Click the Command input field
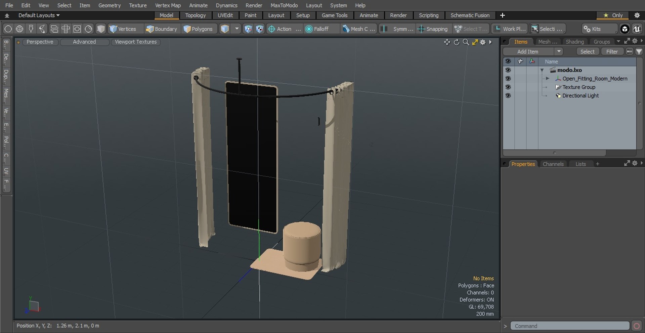 (x=570, y=326)
